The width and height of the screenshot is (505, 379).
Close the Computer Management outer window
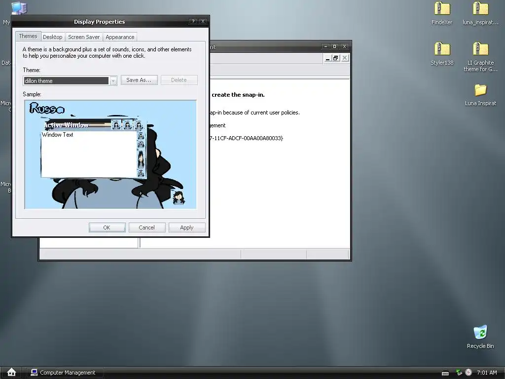pyautogui.click(x=344, y=46)
